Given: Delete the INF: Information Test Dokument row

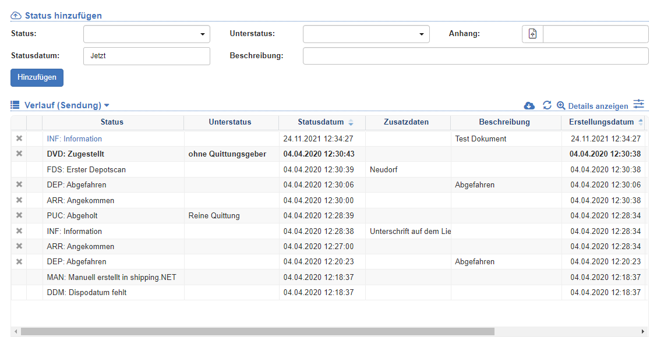Looking at the screenshot, I should tap(19, 139).
